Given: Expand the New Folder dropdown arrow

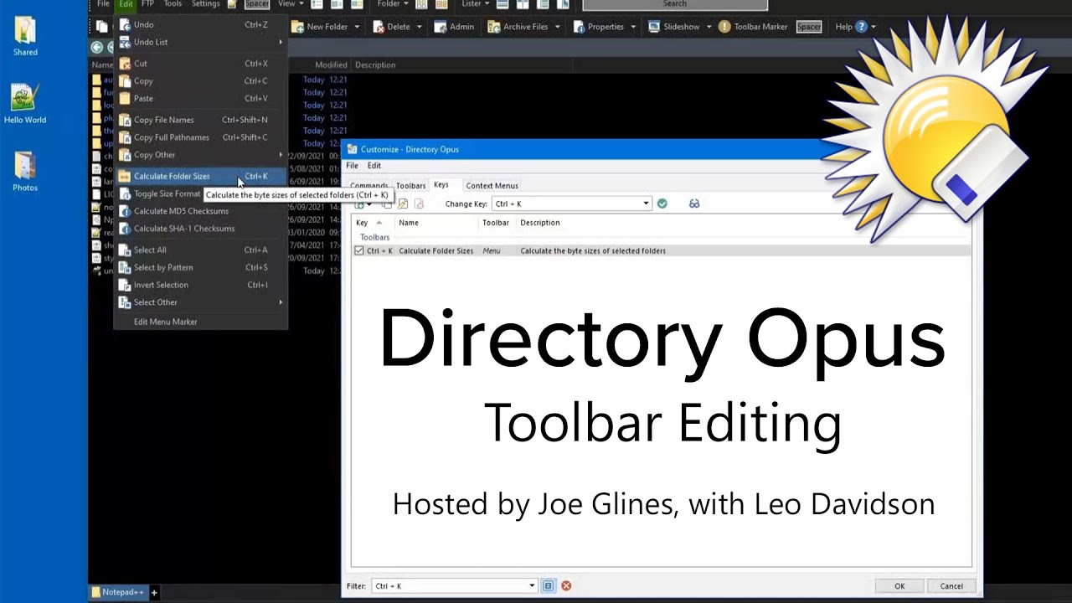Looking at the screenshot, I should [x=357, y=27].
